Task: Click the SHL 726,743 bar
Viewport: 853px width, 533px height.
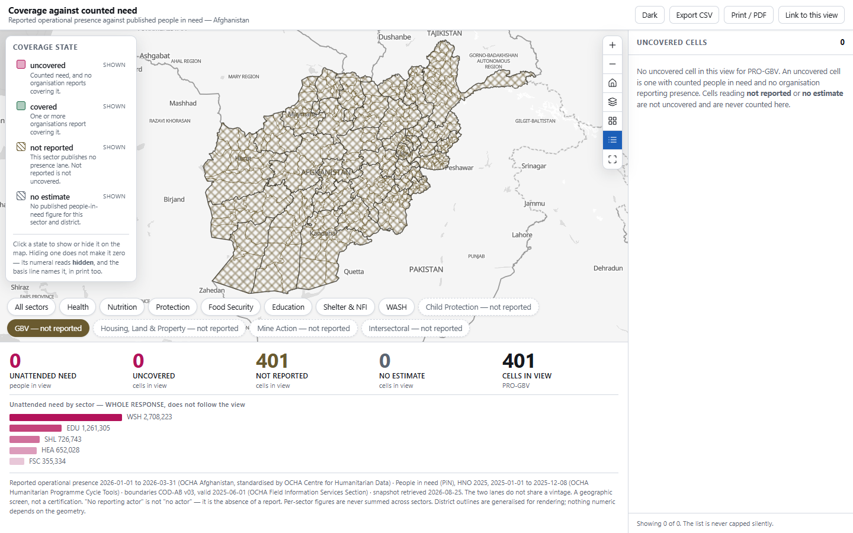Action: pyautogui.click(x=25, y=439)
